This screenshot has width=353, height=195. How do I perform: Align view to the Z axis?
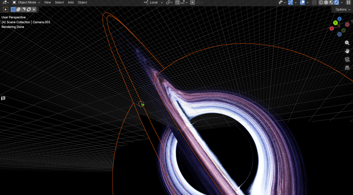(340, 19)
